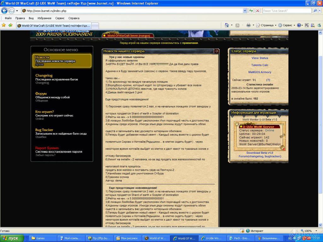Expand the zoom level dropdown in status bar

coord(316,230)
